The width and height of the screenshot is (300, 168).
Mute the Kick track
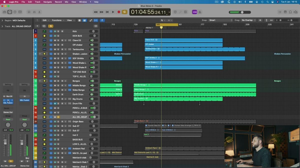click(x=55, y=31)
